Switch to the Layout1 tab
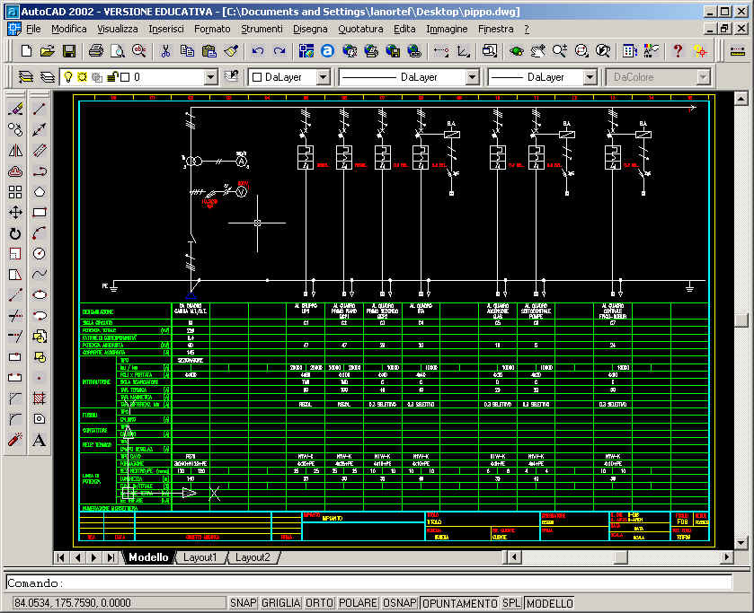 (x=200, y=557)
